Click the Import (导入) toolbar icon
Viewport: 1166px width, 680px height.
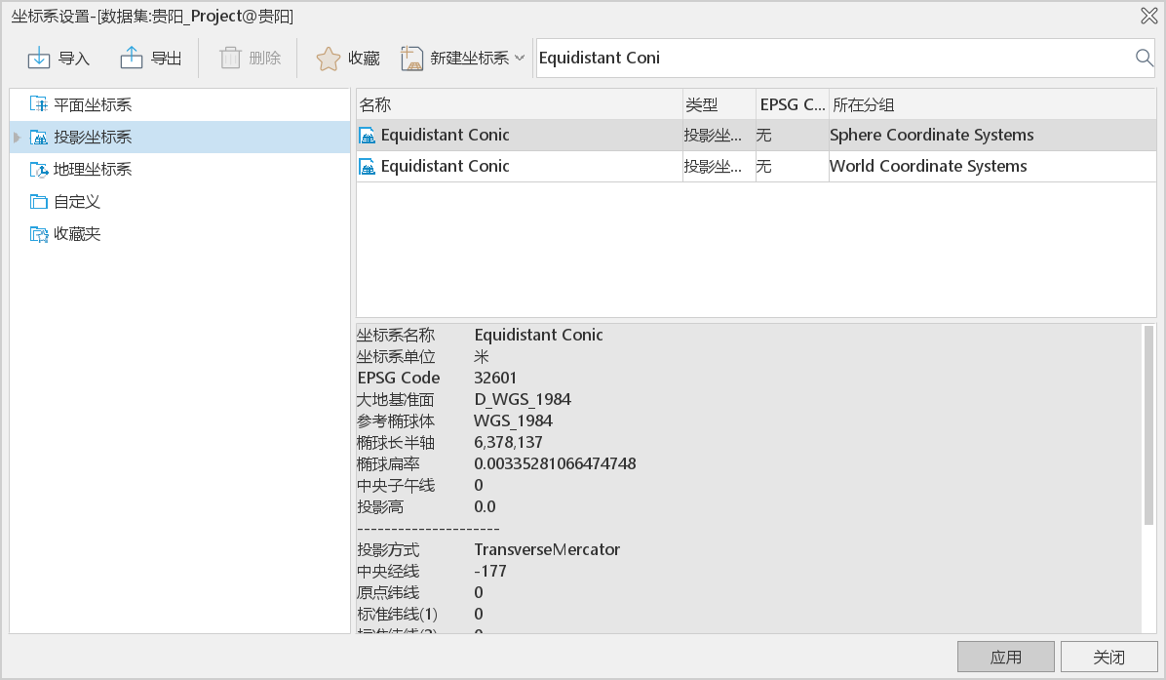coord(39,59)
